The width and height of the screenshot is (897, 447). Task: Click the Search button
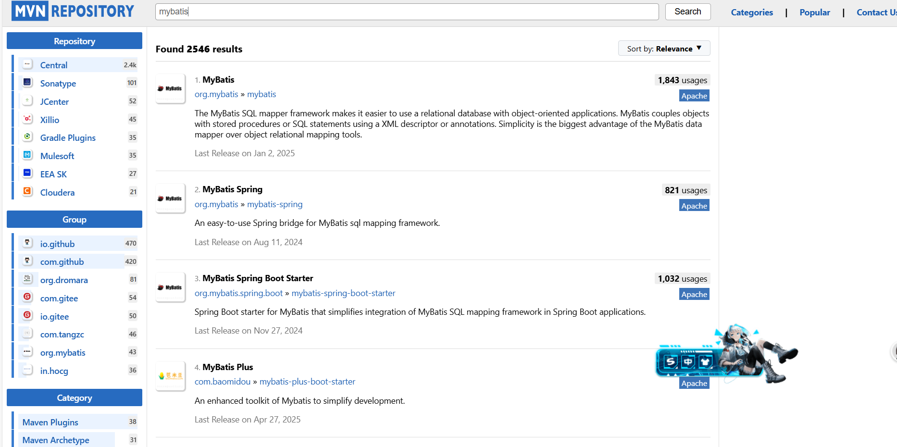[687, 12]
